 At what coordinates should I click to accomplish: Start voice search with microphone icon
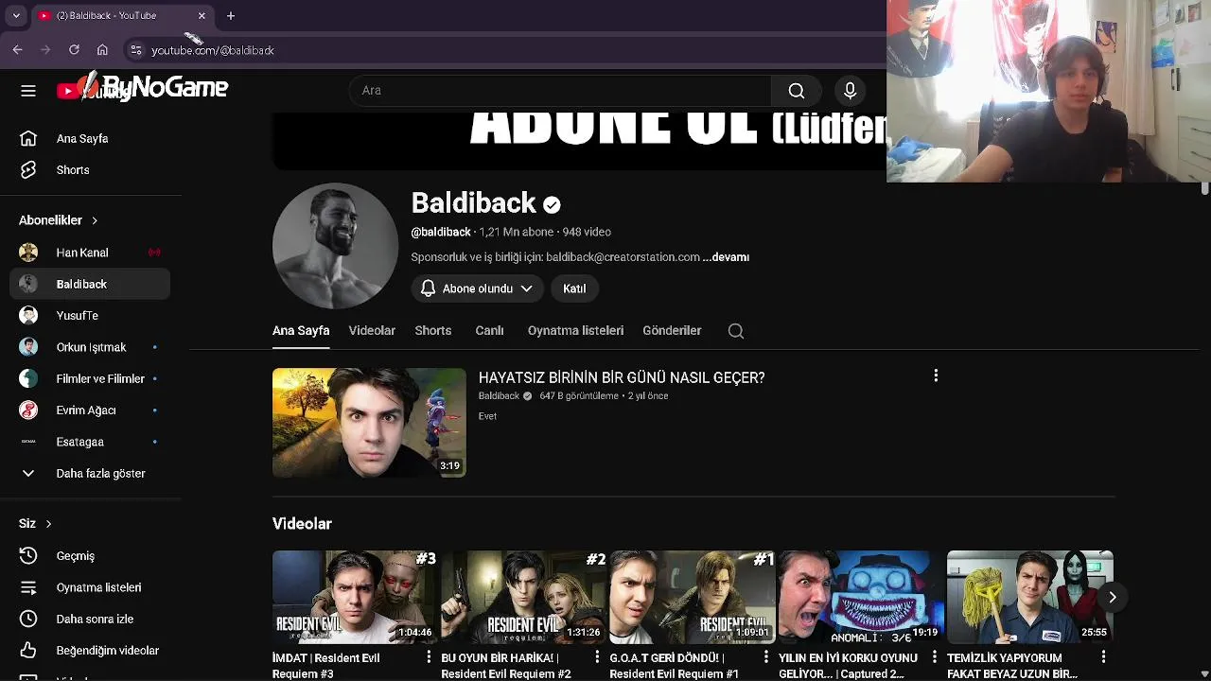[850, 91]
